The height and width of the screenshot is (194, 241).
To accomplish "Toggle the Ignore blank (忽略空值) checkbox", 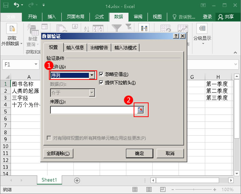I will [101, 74].
